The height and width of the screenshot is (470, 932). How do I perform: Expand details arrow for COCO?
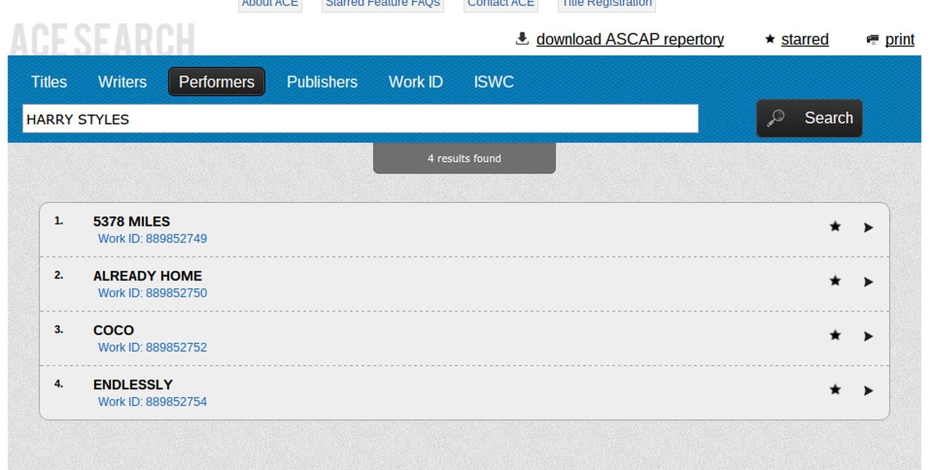(x=868, y=337)
